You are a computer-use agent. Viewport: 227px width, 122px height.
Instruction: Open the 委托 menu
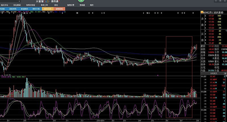coord(56,5)
